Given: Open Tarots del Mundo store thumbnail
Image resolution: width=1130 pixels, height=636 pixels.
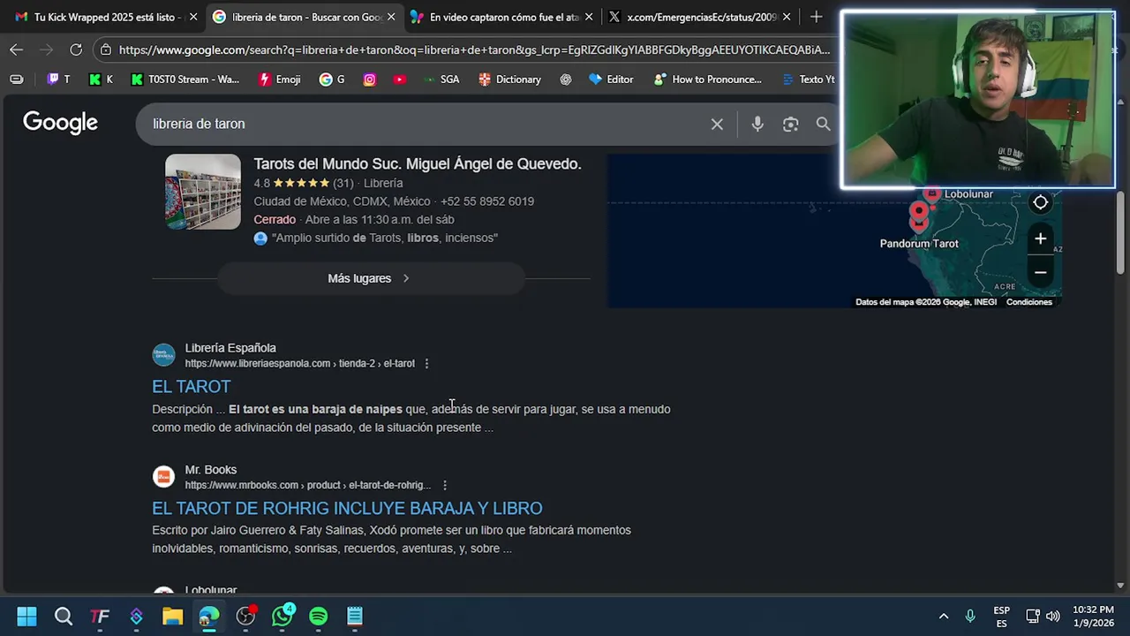Looking at the screenshot, I should coord(203,192).
